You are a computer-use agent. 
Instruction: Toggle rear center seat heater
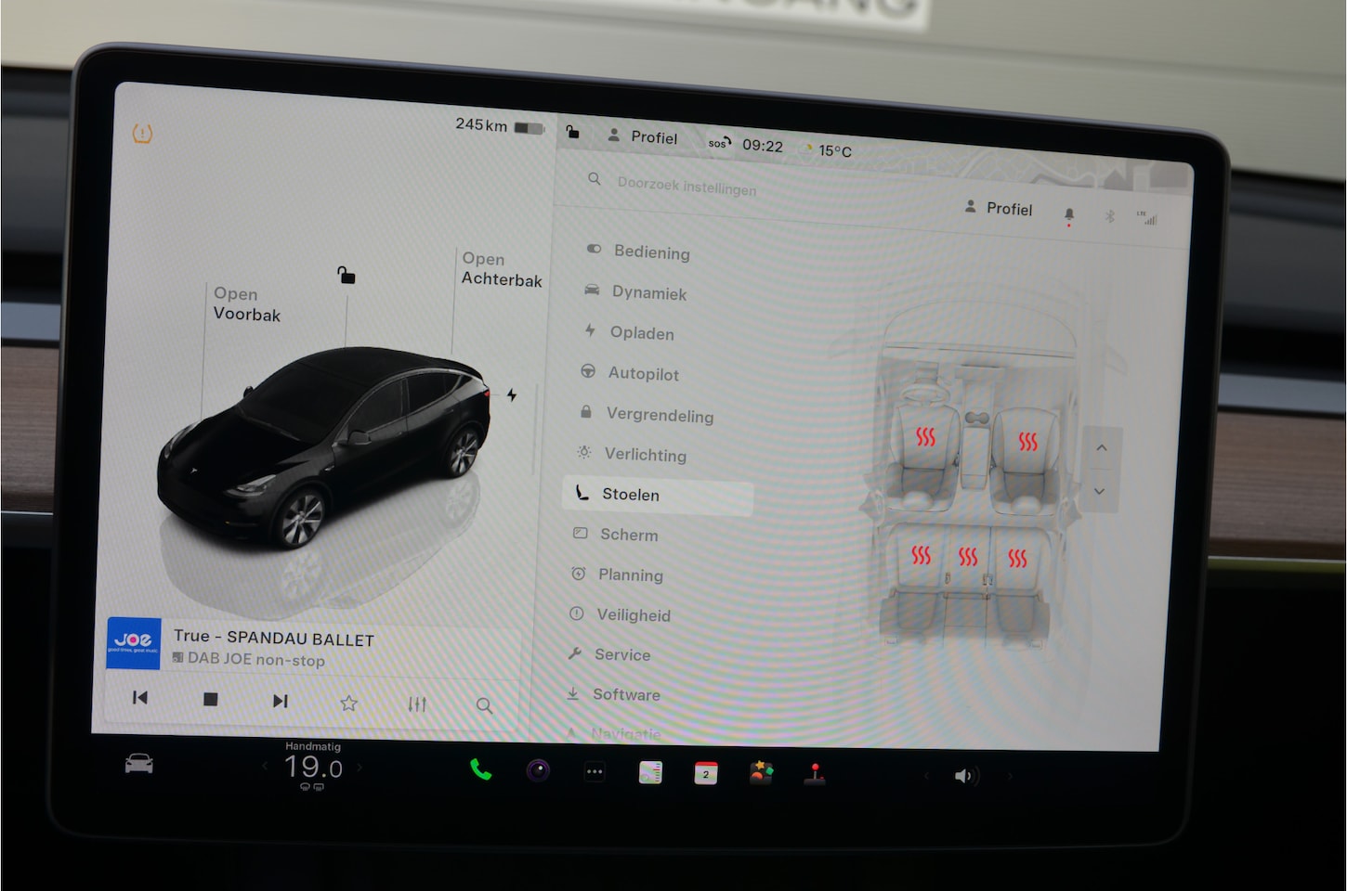[968, 557]
